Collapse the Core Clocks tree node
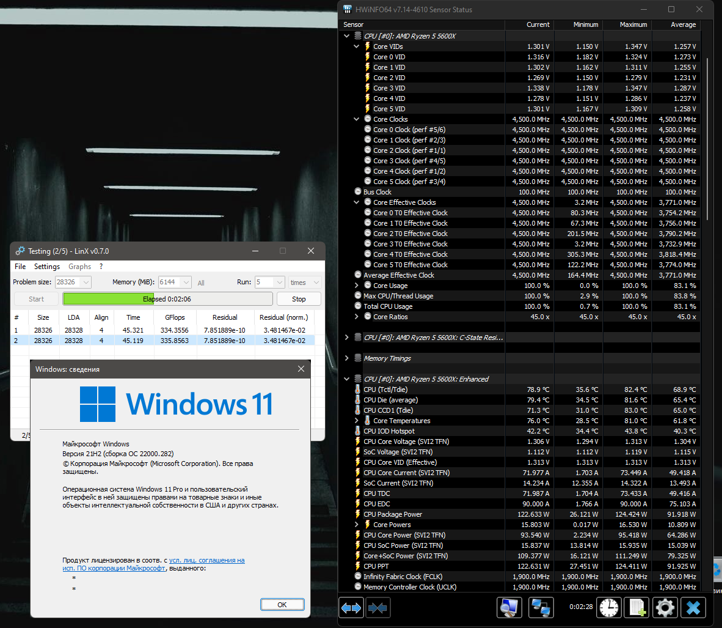Image resolution: width=722 pixels, height=628 pixels. 356,119
